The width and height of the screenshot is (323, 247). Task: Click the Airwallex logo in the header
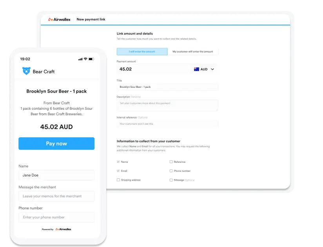tap(59, 19)
